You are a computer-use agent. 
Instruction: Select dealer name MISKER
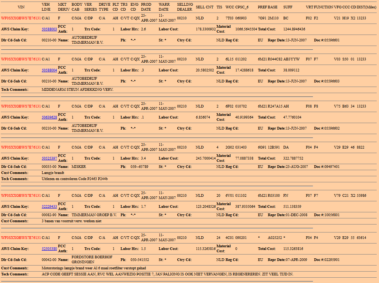79,167
